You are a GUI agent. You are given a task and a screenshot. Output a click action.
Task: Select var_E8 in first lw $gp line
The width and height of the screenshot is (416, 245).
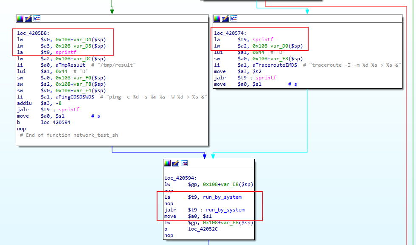(x=230, y=184)
